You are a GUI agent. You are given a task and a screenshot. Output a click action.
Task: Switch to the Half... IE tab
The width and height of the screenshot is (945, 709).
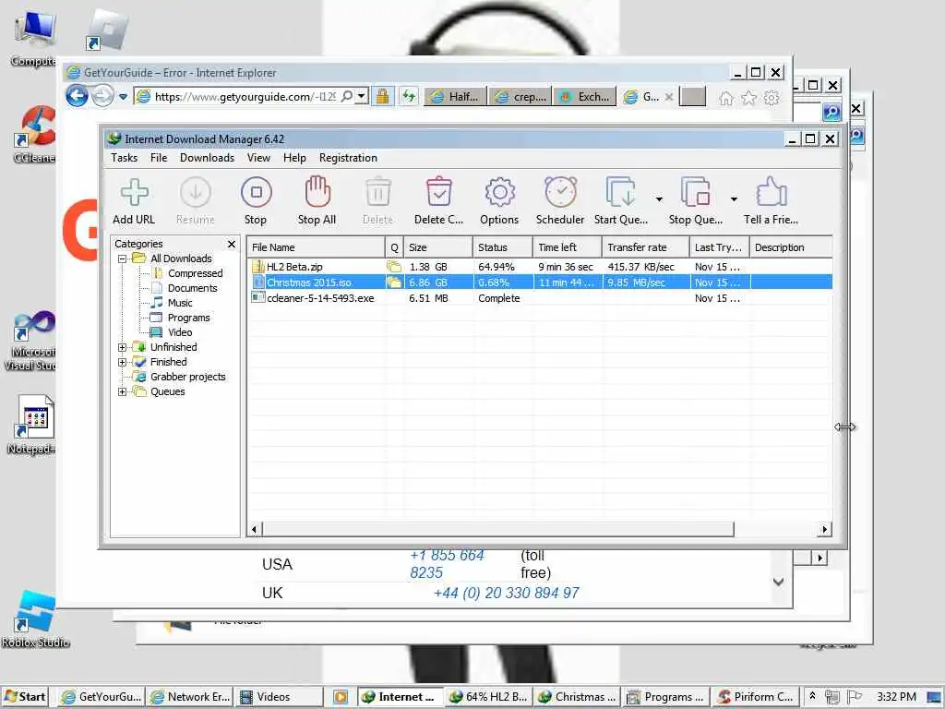coord(455,96)
